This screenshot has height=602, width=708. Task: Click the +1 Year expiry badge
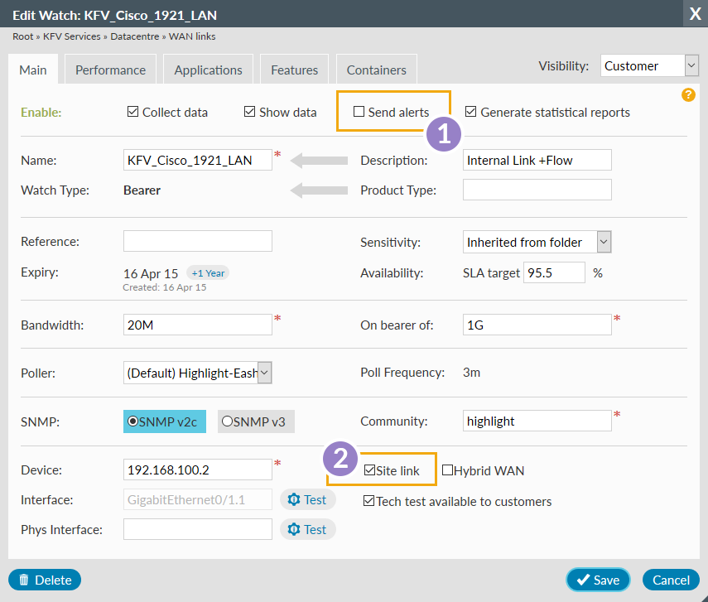[x=207, y=272]
